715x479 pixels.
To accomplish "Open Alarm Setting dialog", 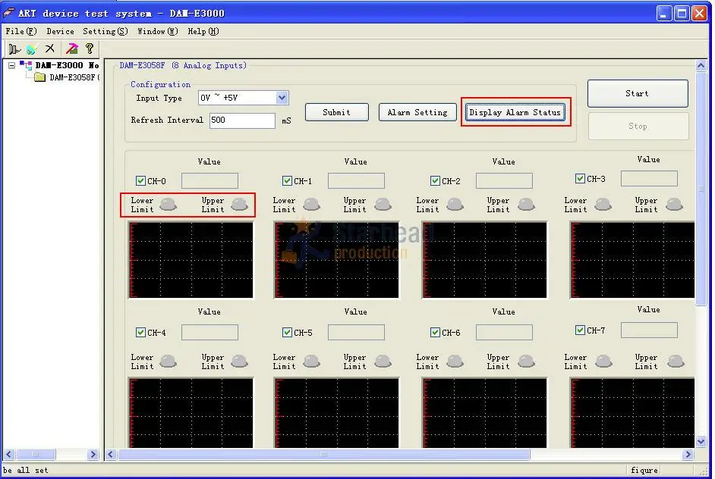I will pyautogui.click(x=417, y=112).
